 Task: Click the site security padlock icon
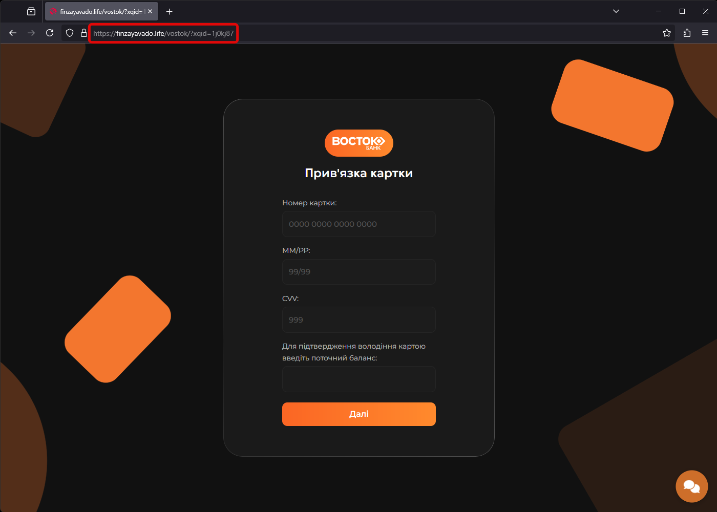coord(84,33)
